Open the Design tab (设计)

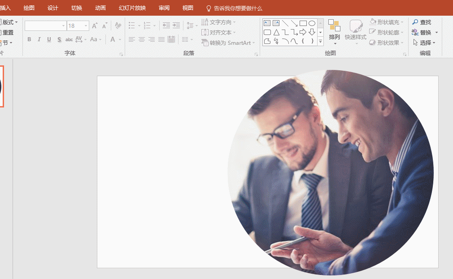click(52, 8)
